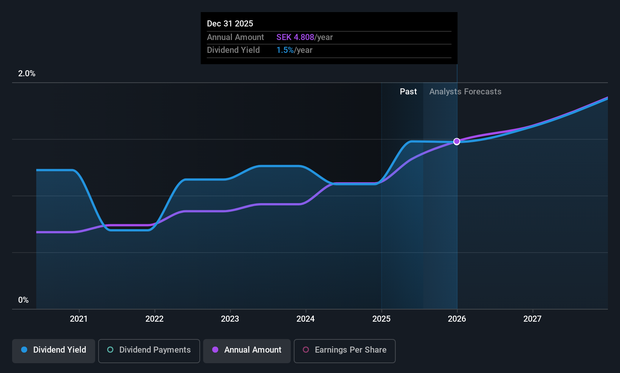
Task: Click the SEK 4.808 annual amount value
Action: (295, 37)
